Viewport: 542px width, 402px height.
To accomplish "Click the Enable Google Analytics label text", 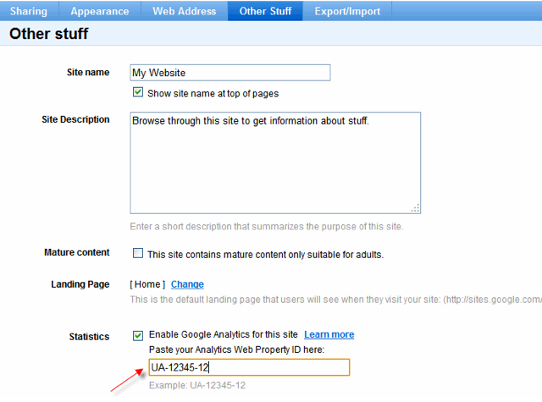I will tap(224, 334).
